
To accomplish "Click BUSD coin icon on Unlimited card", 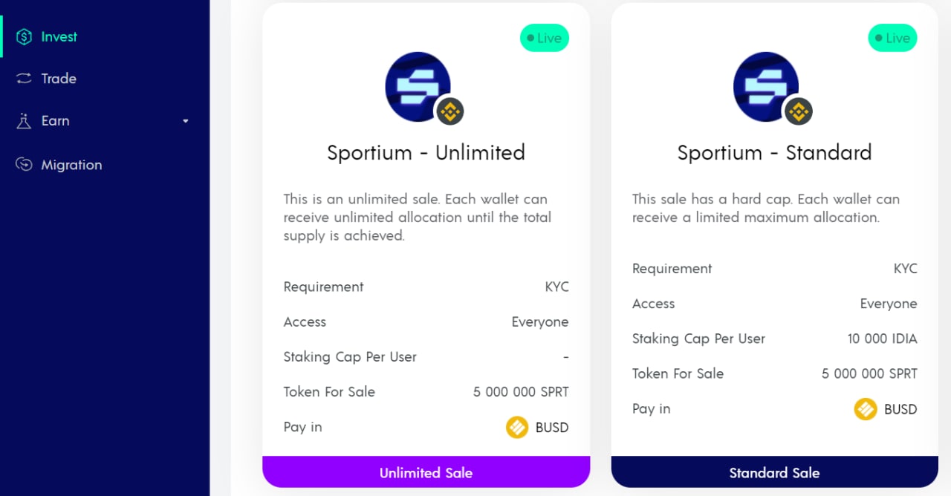I will pos(517,428).
